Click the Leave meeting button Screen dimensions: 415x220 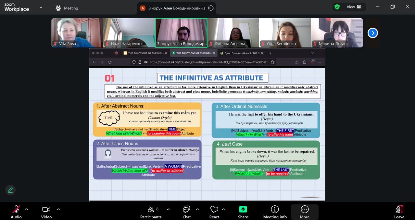pos(399,212)
